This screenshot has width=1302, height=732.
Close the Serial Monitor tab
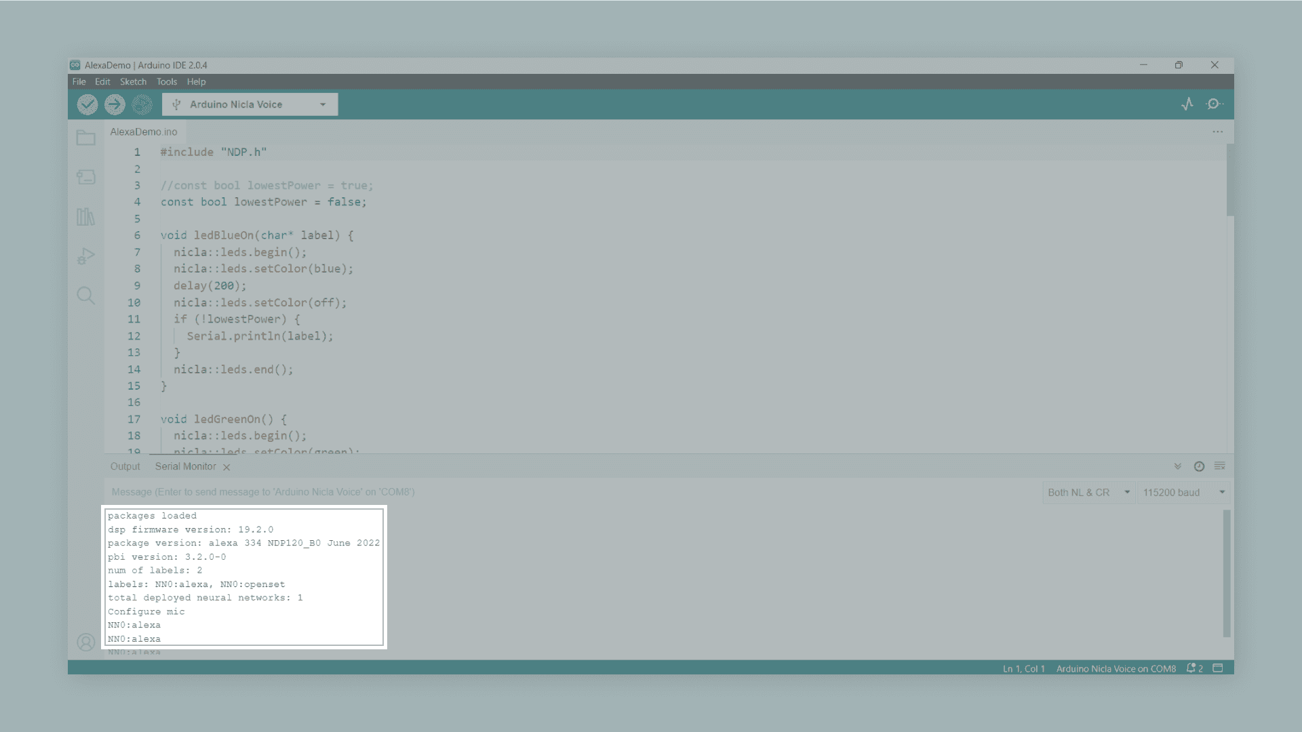[226, 467]
